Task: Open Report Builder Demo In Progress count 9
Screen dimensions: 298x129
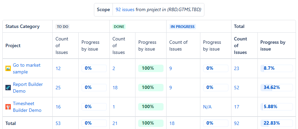Action: (171, 88)
